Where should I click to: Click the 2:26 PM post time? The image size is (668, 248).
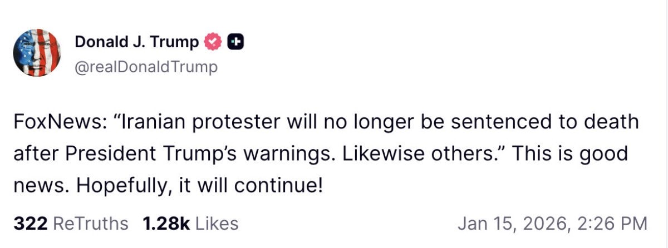(612, 224)
